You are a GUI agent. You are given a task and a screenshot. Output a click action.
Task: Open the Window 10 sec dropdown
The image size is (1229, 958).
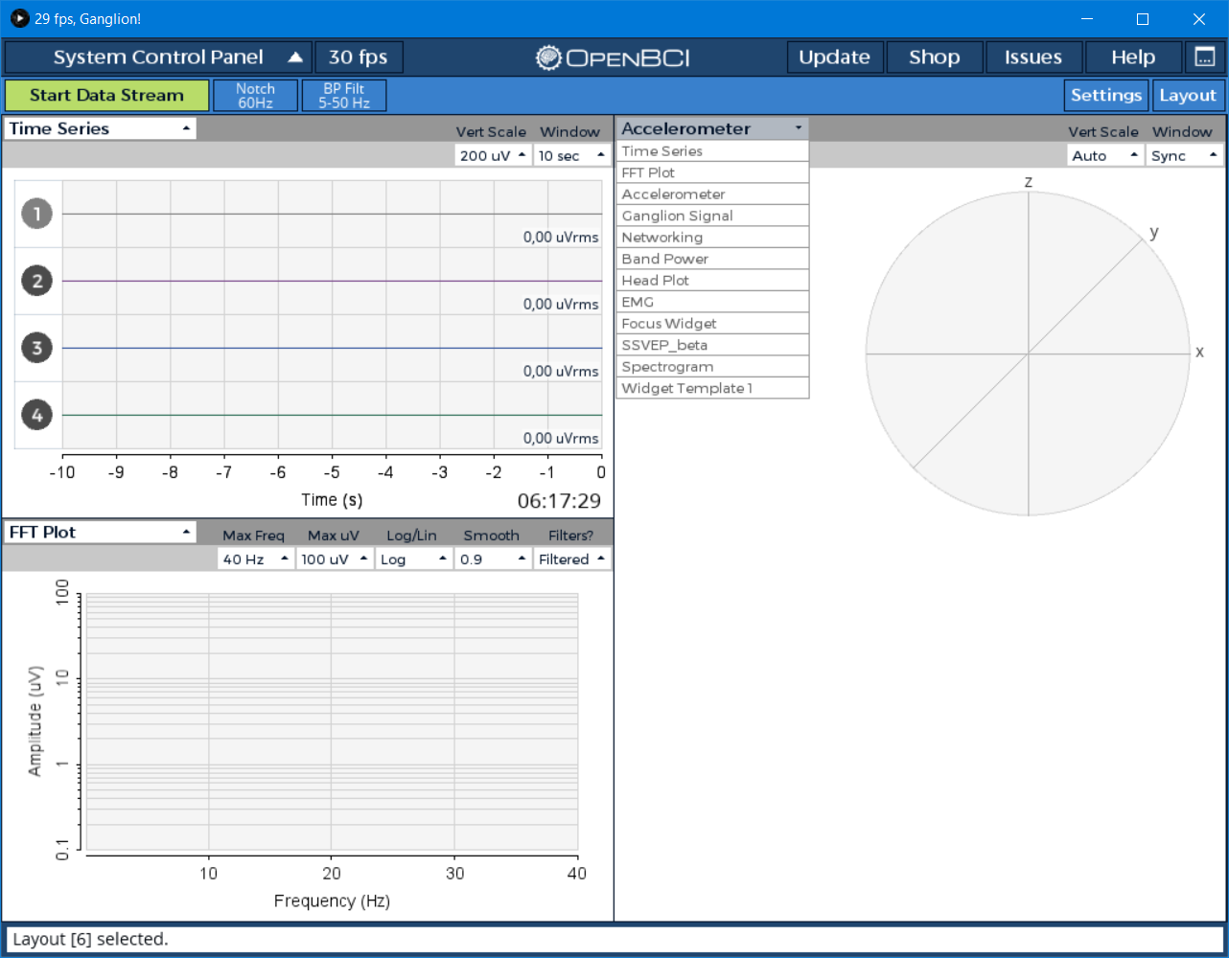(571, 154)
